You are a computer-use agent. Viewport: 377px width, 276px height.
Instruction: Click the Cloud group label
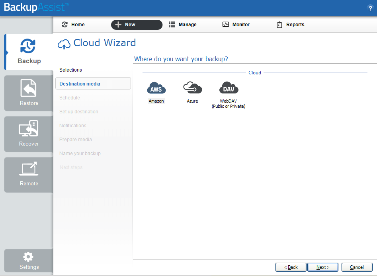[255, 72]
